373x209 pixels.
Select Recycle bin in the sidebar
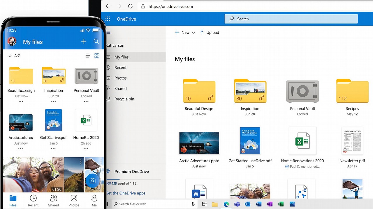pyautogui.click(x=124, y=99)
